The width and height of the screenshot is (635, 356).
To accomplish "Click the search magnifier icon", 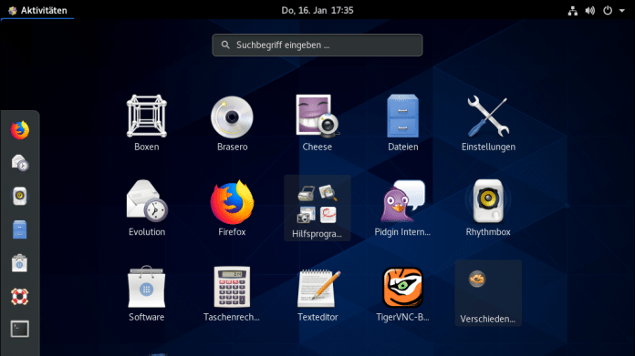I will point(225,45).
